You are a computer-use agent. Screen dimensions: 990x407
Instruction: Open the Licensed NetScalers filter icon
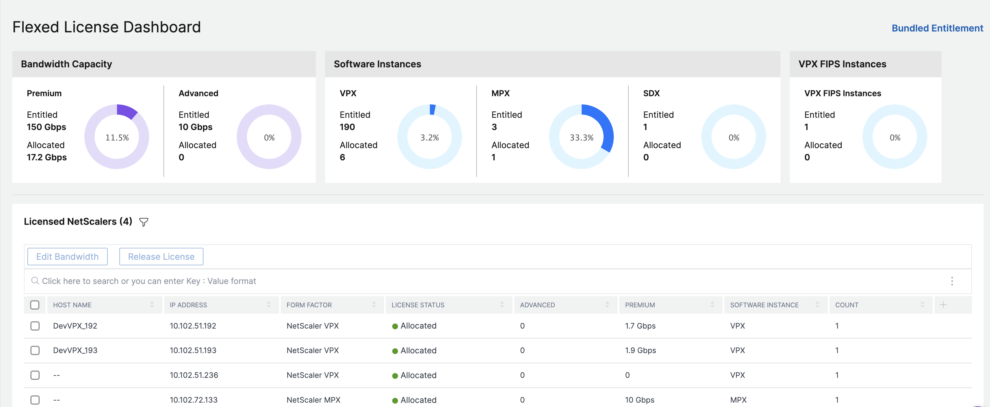pyautogui.click(x=144, y=222)
